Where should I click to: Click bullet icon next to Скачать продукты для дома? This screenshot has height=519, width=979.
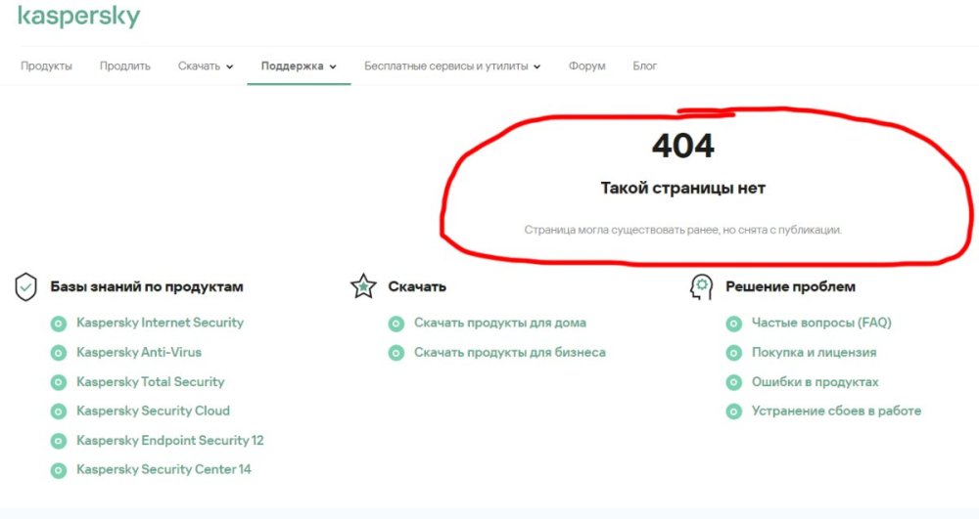click(x=396, y=324)
